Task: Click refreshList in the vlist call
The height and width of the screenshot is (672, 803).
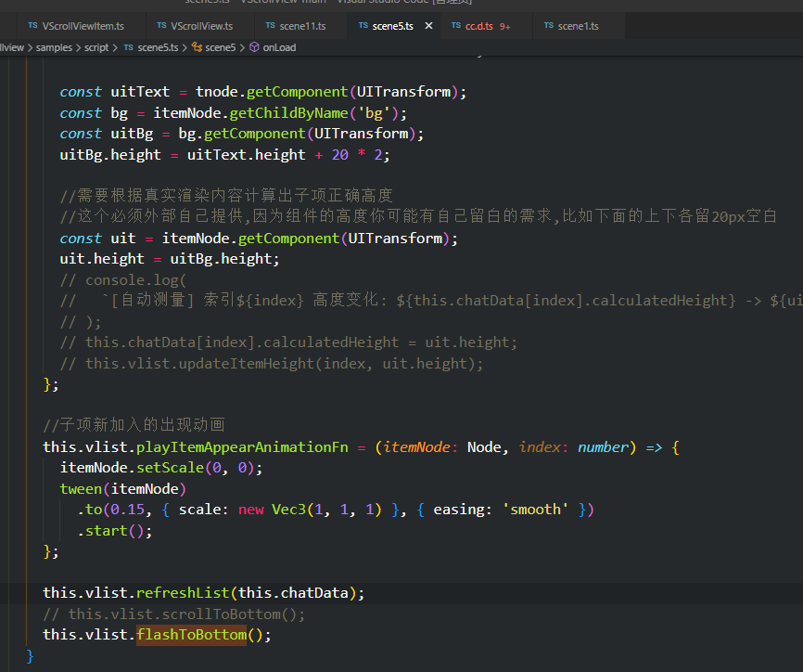Action: (183, 593)
